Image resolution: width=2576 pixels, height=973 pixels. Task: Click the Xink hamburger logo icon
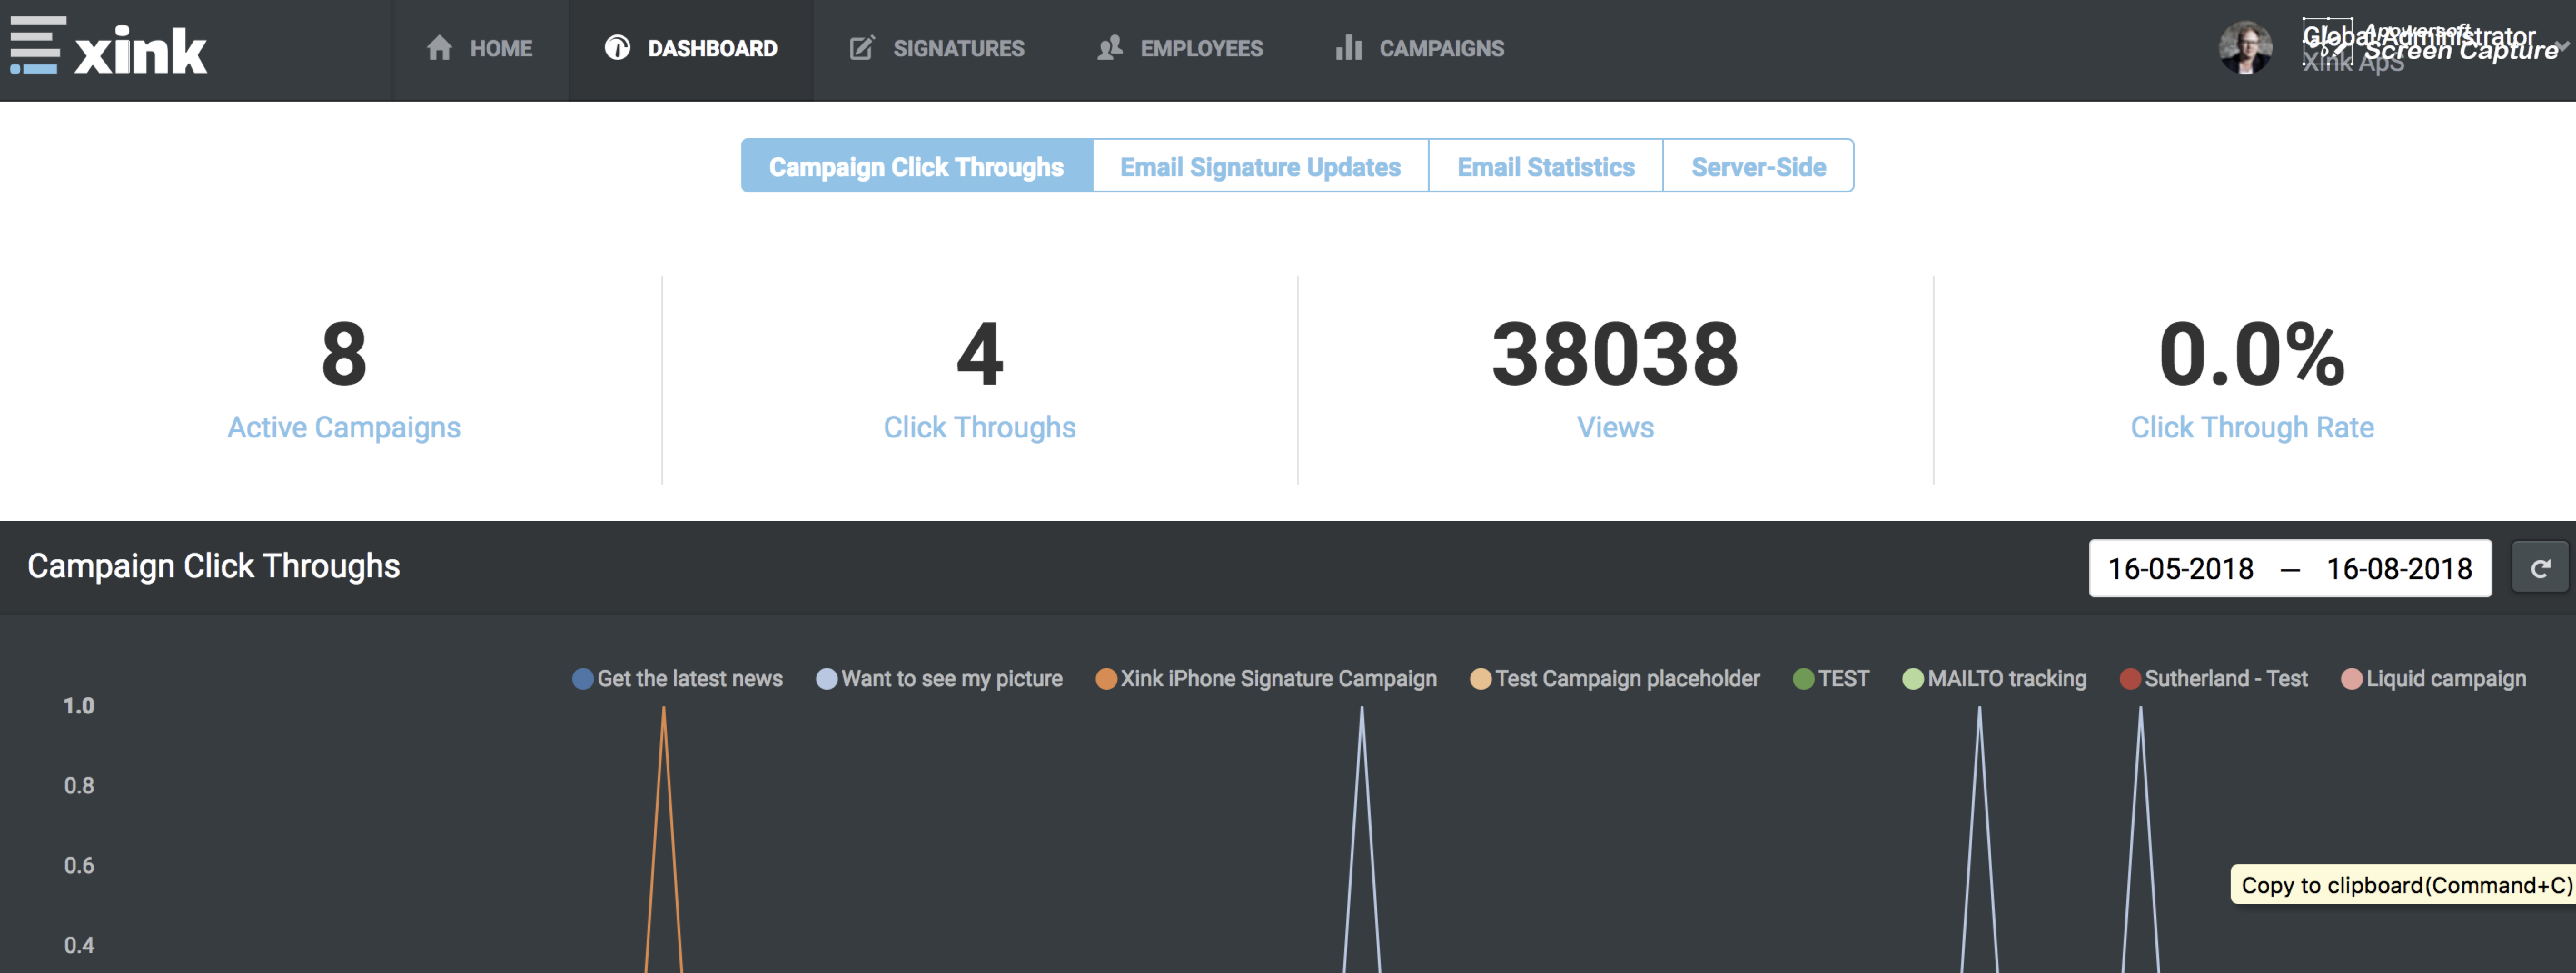(38, 46)
